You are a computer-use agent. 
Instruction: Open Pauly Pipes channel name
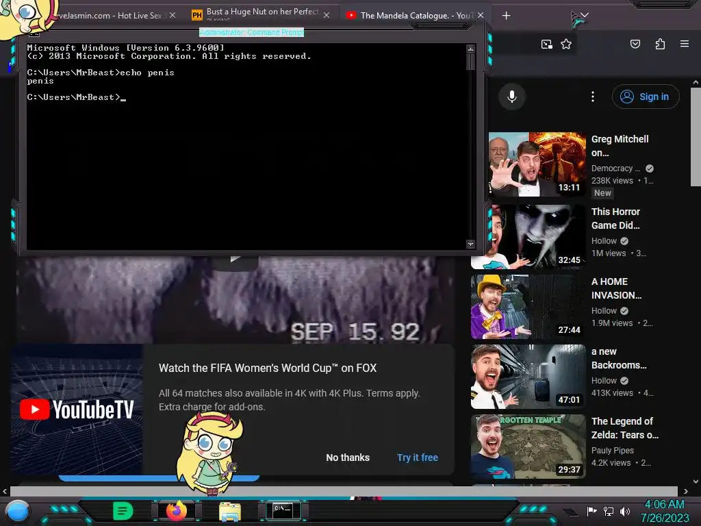(x=613, y=451)
